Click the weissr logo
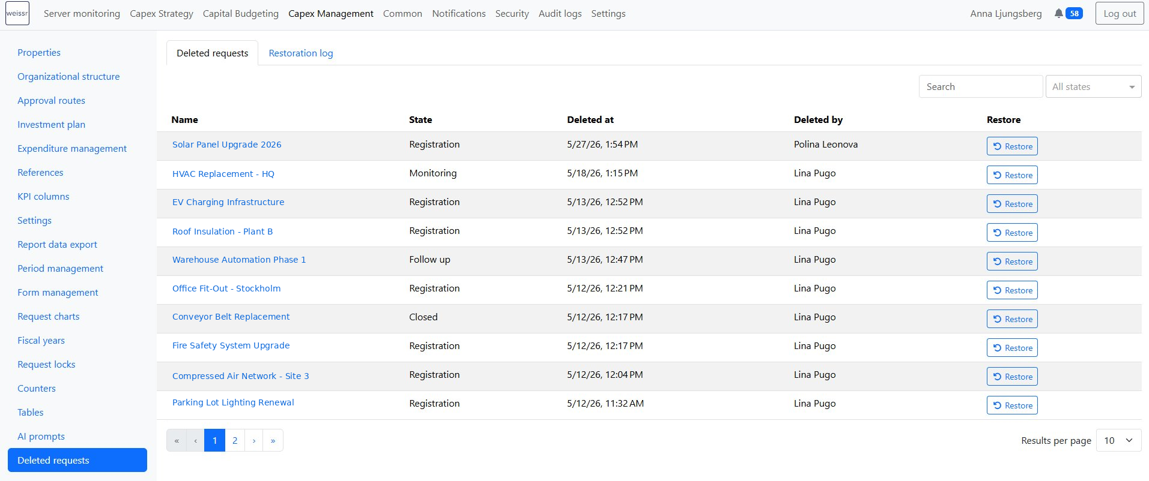 (x=17, y=13)
